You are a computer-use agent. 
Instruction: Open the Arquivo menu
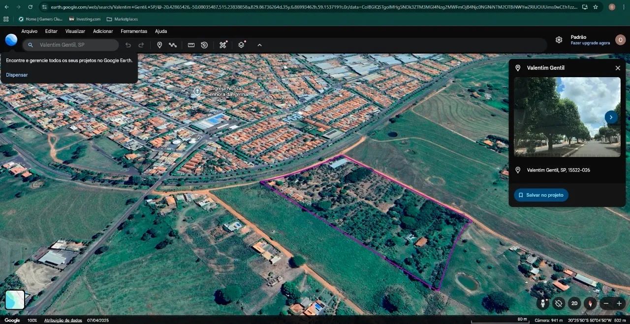pyautogui.click(x=29, y=31)
